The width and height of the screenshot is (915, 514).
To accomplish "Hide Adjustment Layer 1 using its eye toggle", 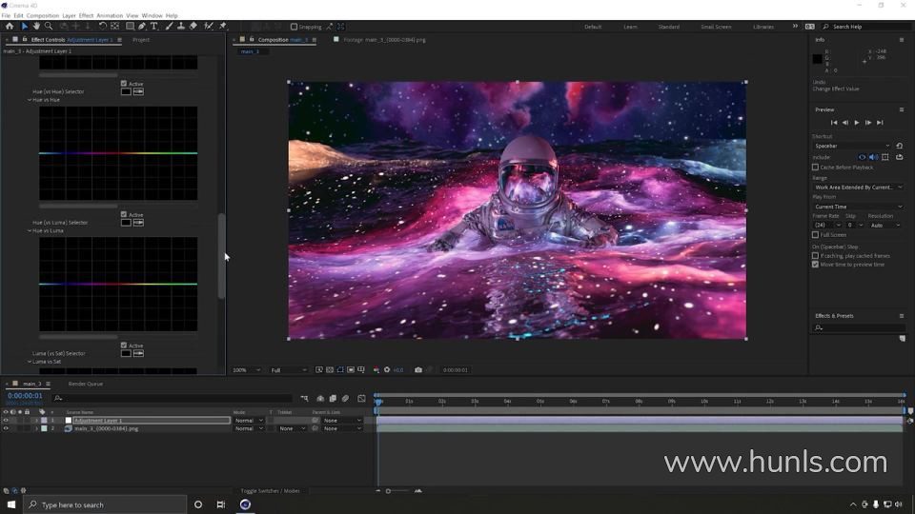I will (6, 420).
